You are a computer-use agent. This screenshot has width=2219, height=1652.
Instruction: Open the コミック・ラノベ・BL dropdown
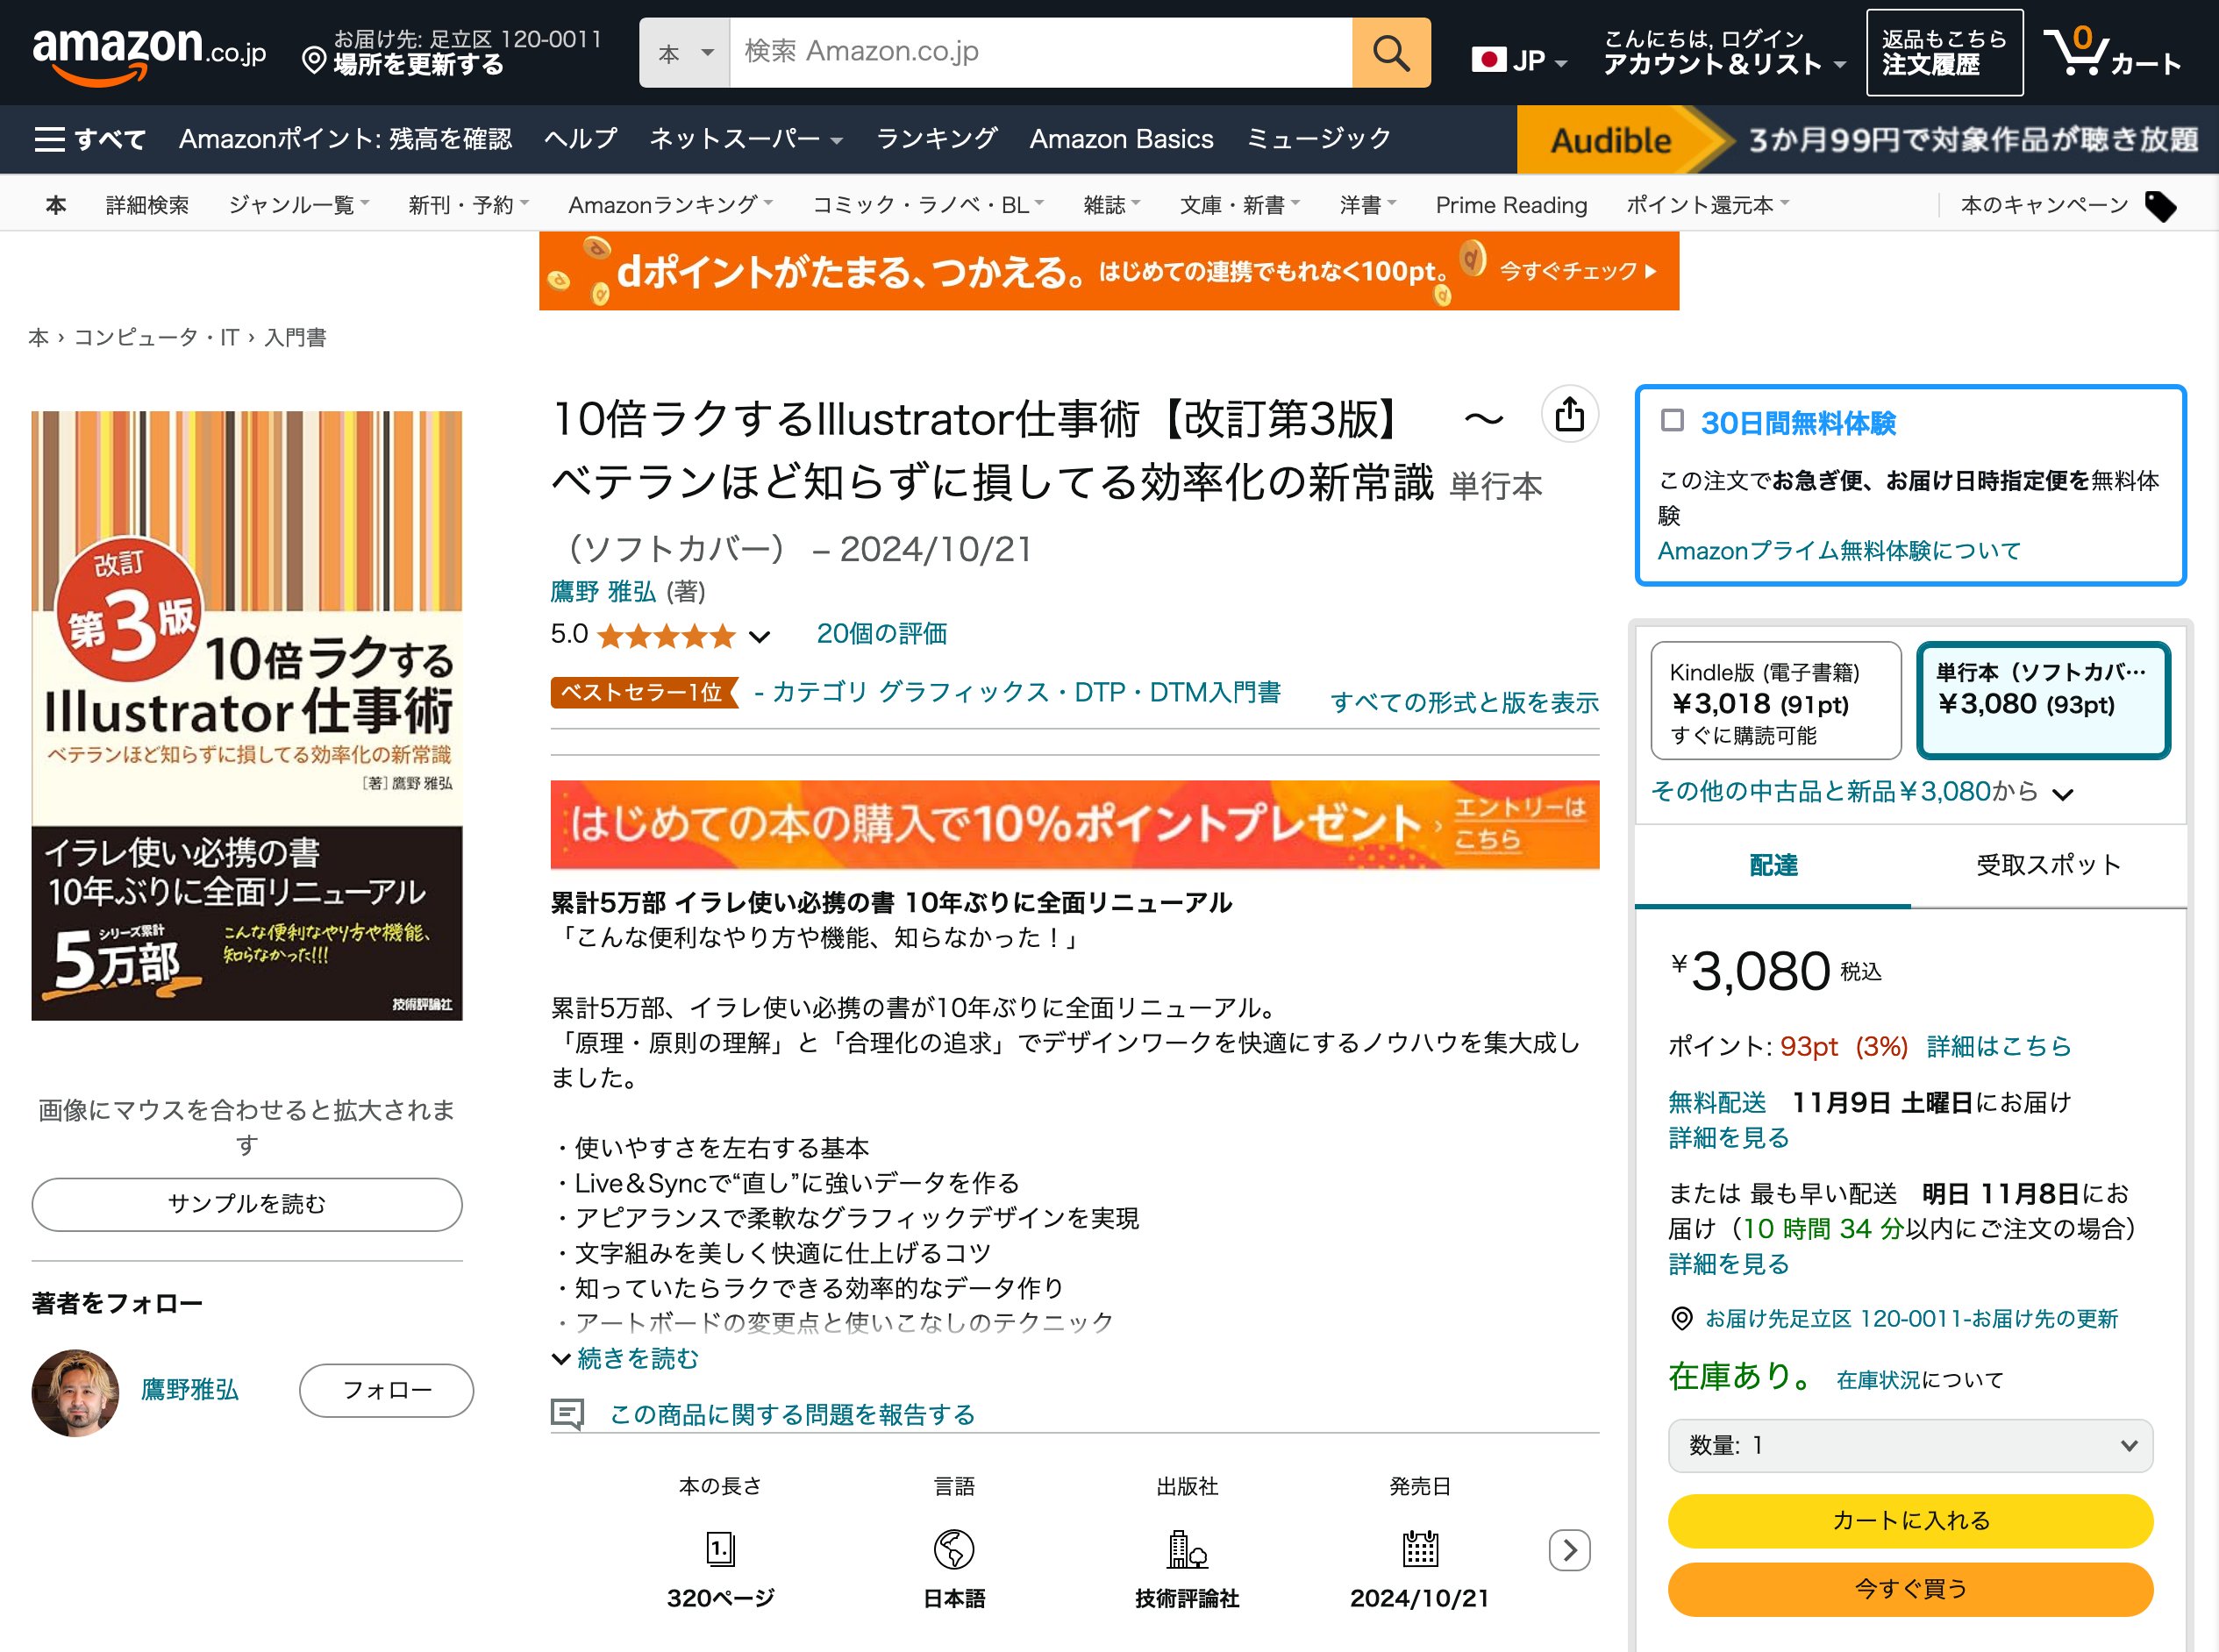[927, 205]
